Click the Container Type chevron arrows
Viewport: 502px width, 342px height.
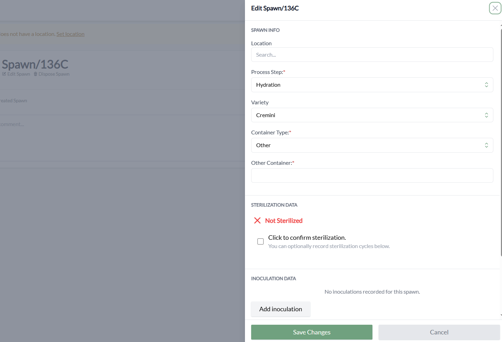(x=486, y=145)
